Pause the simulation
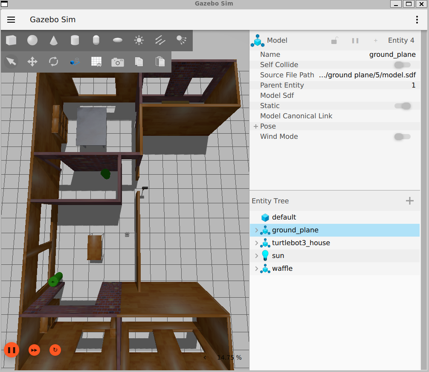Image resolution: width=429 pixels, height=372 pixels. (x=12, y=350)
